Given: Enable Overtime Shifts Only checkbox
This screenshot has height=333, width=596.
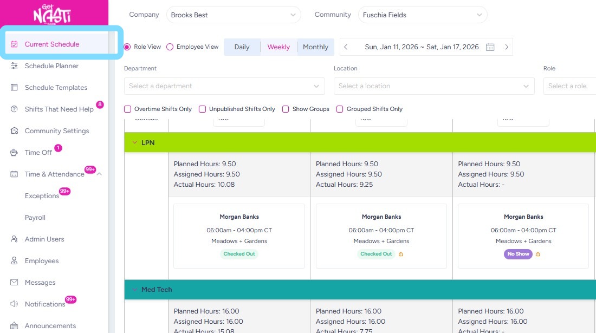Looking at the screenshot, I should click(128, 109).
